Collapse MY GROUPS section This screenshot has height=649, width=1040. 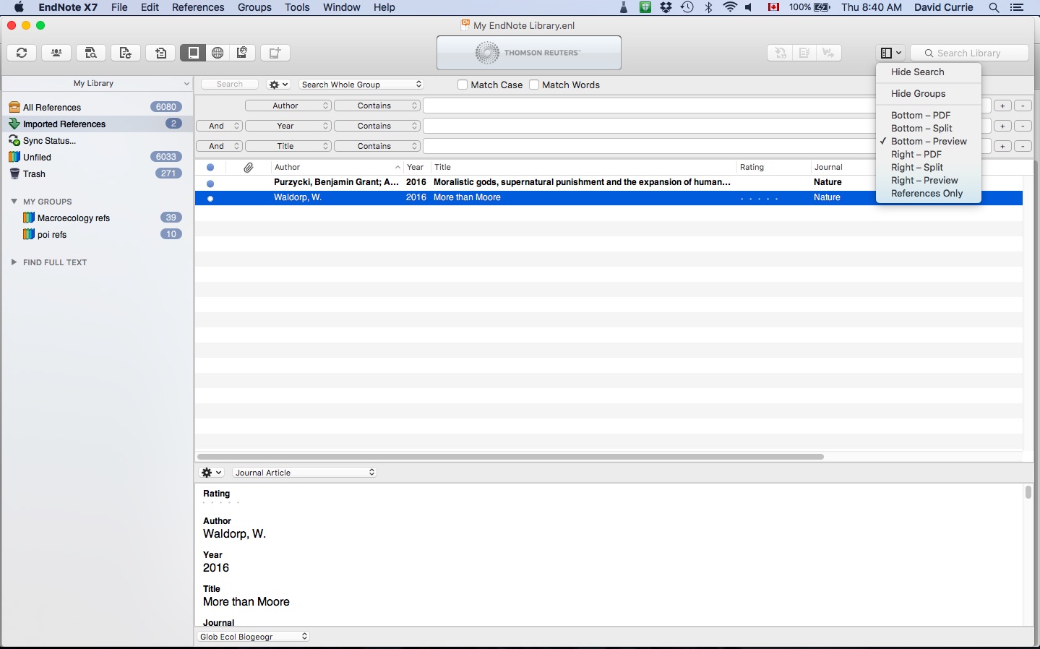pos(14,202)
